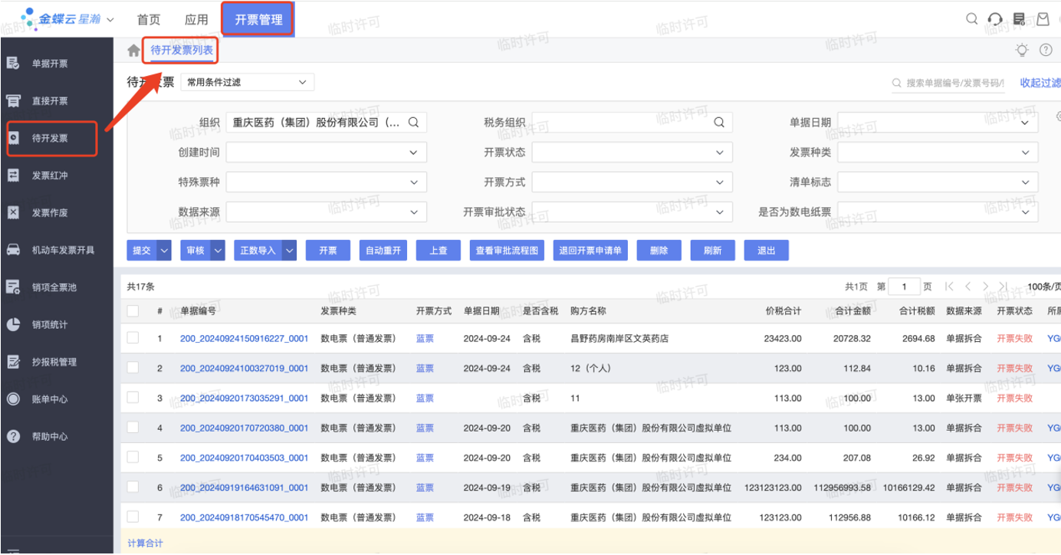This screenshot has width=1061, height=555.
Task: Click the 帮助中心 question icon
Action: tap(13, 436)
